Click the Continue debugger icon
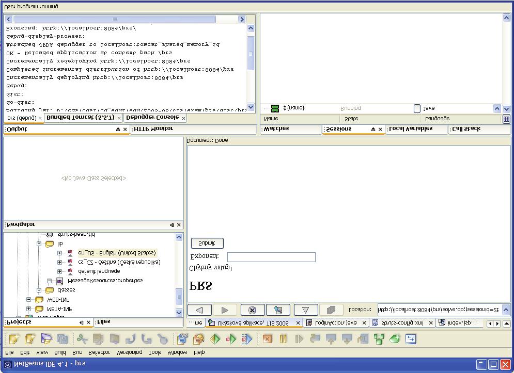Viewport: 514px width, 373px height. coord(299,338)
